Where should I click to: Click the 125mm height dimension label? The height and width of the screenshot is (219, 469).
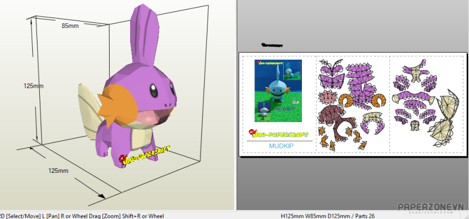(33, 86)
